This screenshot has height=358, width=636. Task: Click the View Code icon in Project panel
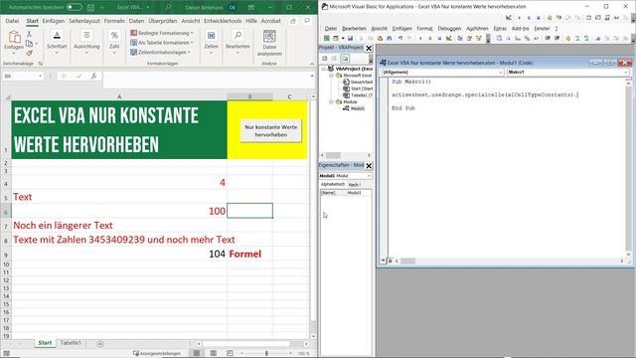[325, 59]
